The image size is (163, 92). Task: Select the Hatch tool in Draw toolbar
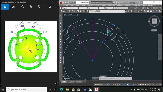(x=61, y=52)
